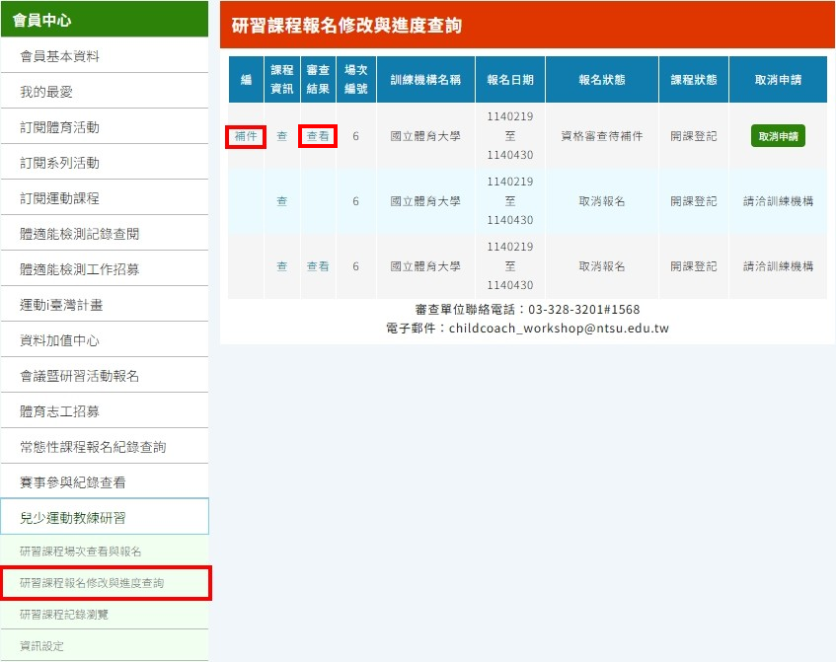Click the 補件 link in first row

click(246, 136)
